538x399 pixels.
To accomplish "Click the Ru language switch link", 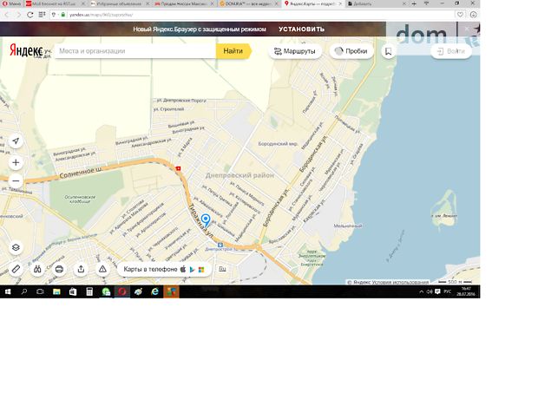I will tap(222, 269).
